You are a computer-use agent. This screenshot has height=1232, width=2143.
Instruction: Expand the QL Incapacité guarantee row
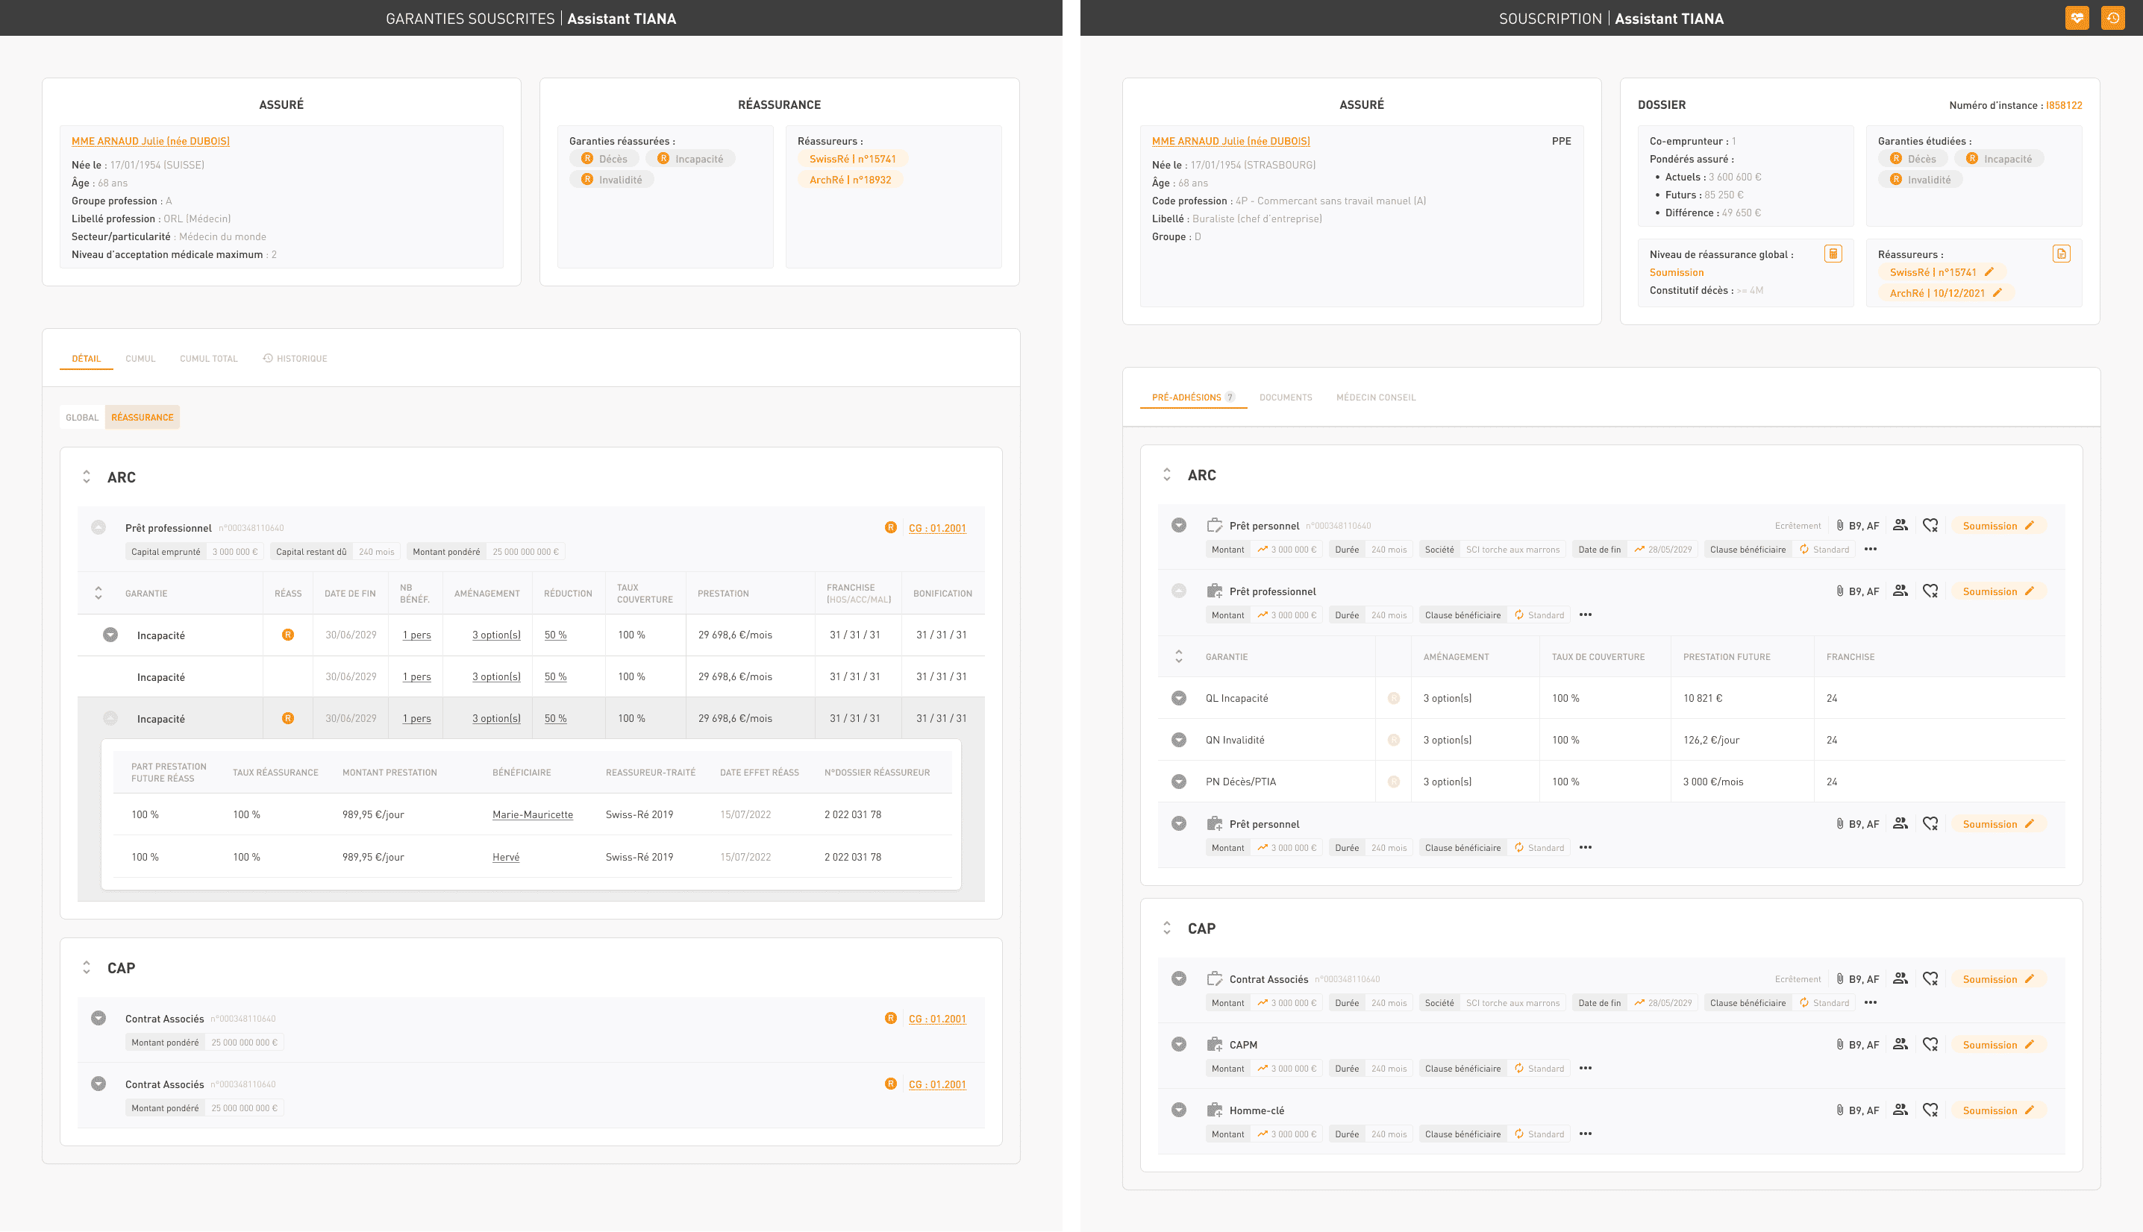tap(1178, 698)
